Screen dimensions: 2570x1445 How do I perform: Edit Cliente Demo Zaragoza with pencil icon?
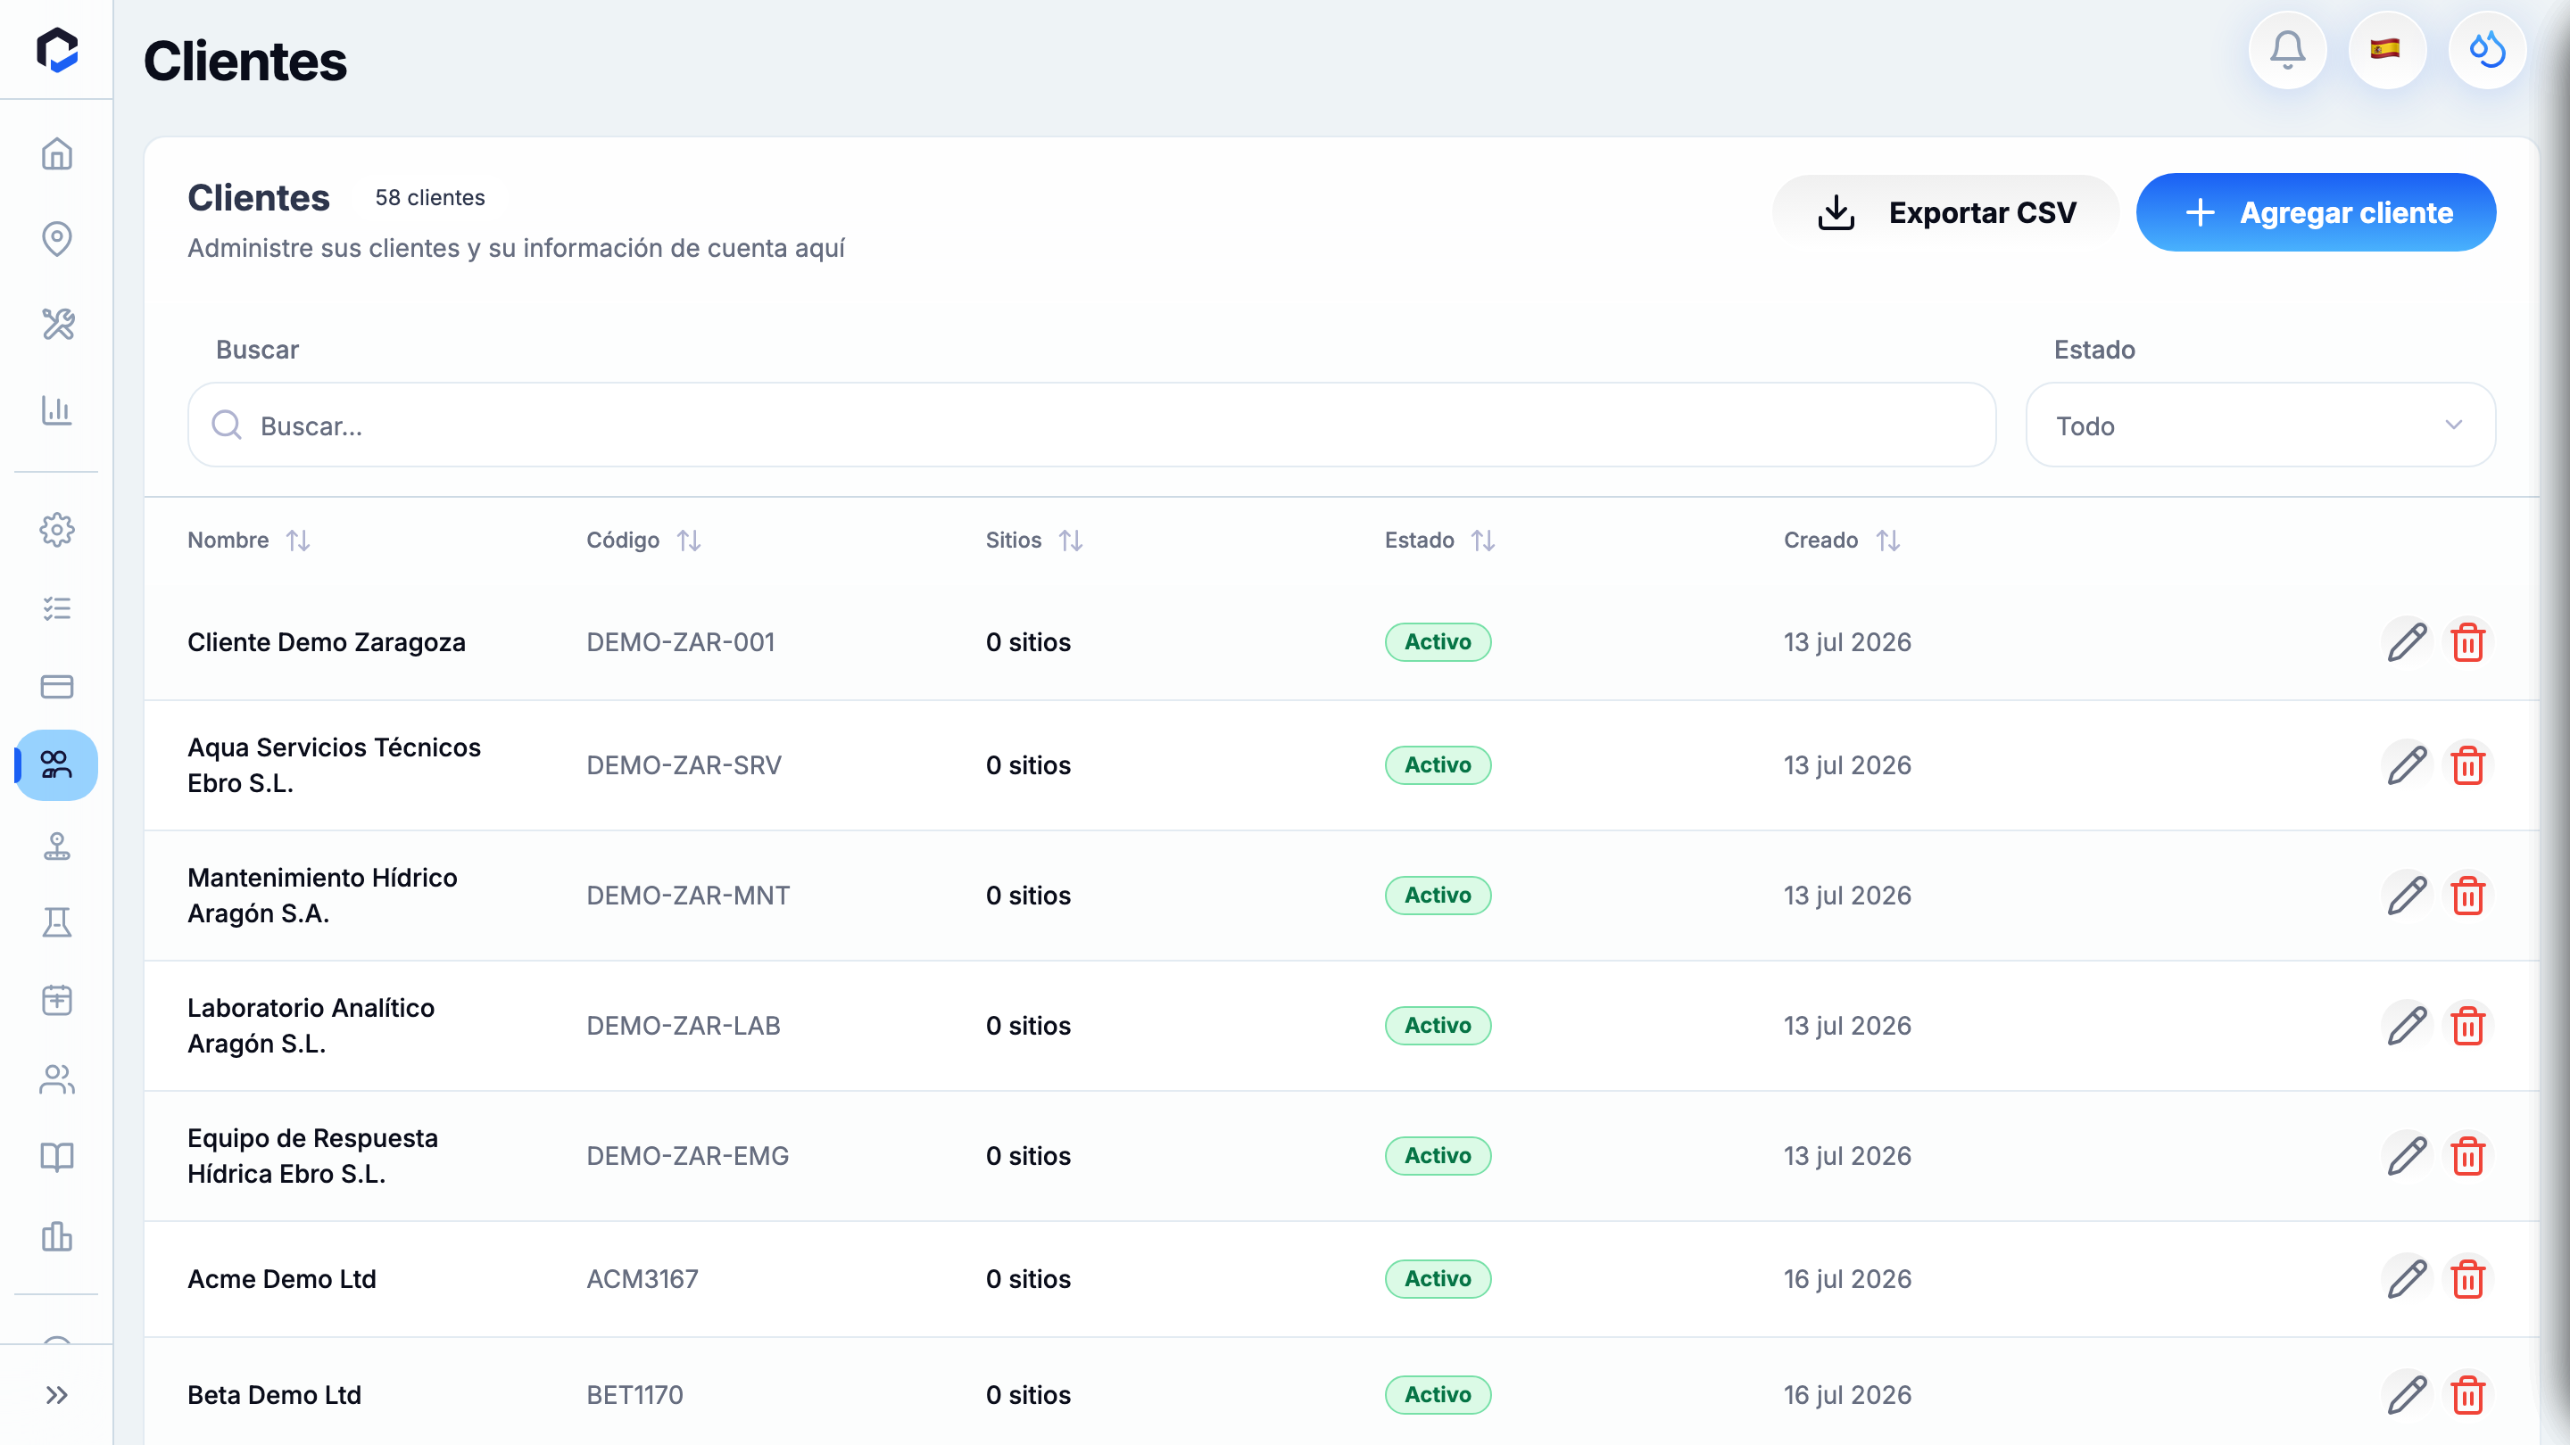click(x=2407, y=642)
